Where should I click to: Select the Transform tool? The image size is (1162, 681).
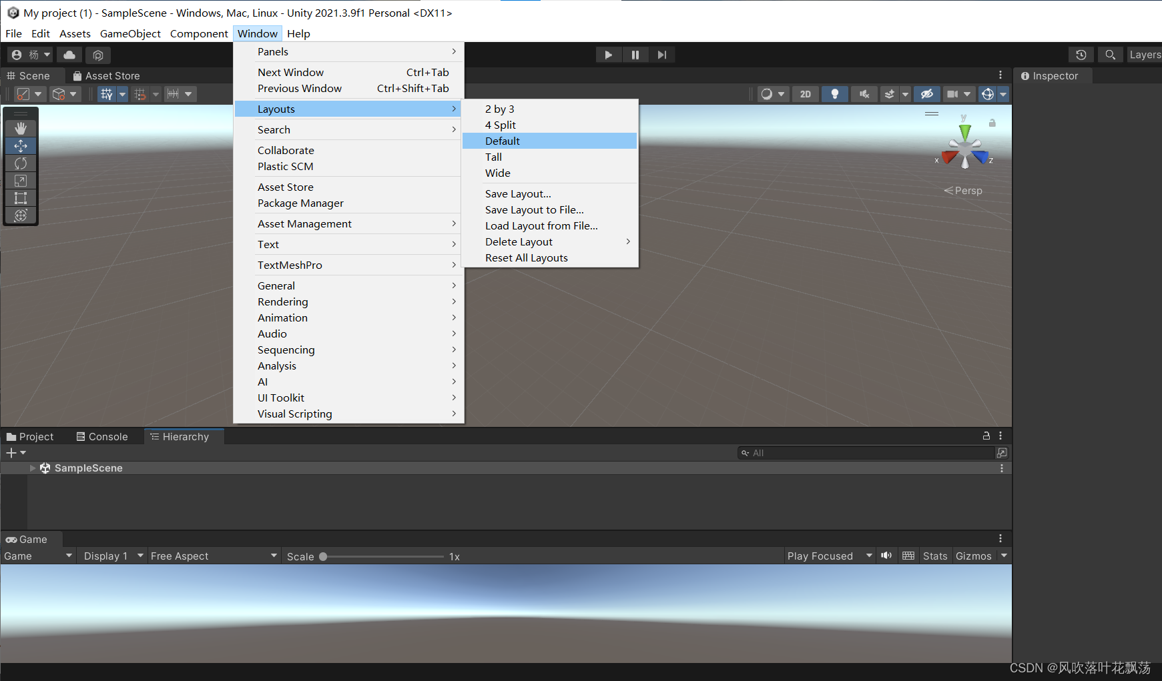[x=21, y=215]
